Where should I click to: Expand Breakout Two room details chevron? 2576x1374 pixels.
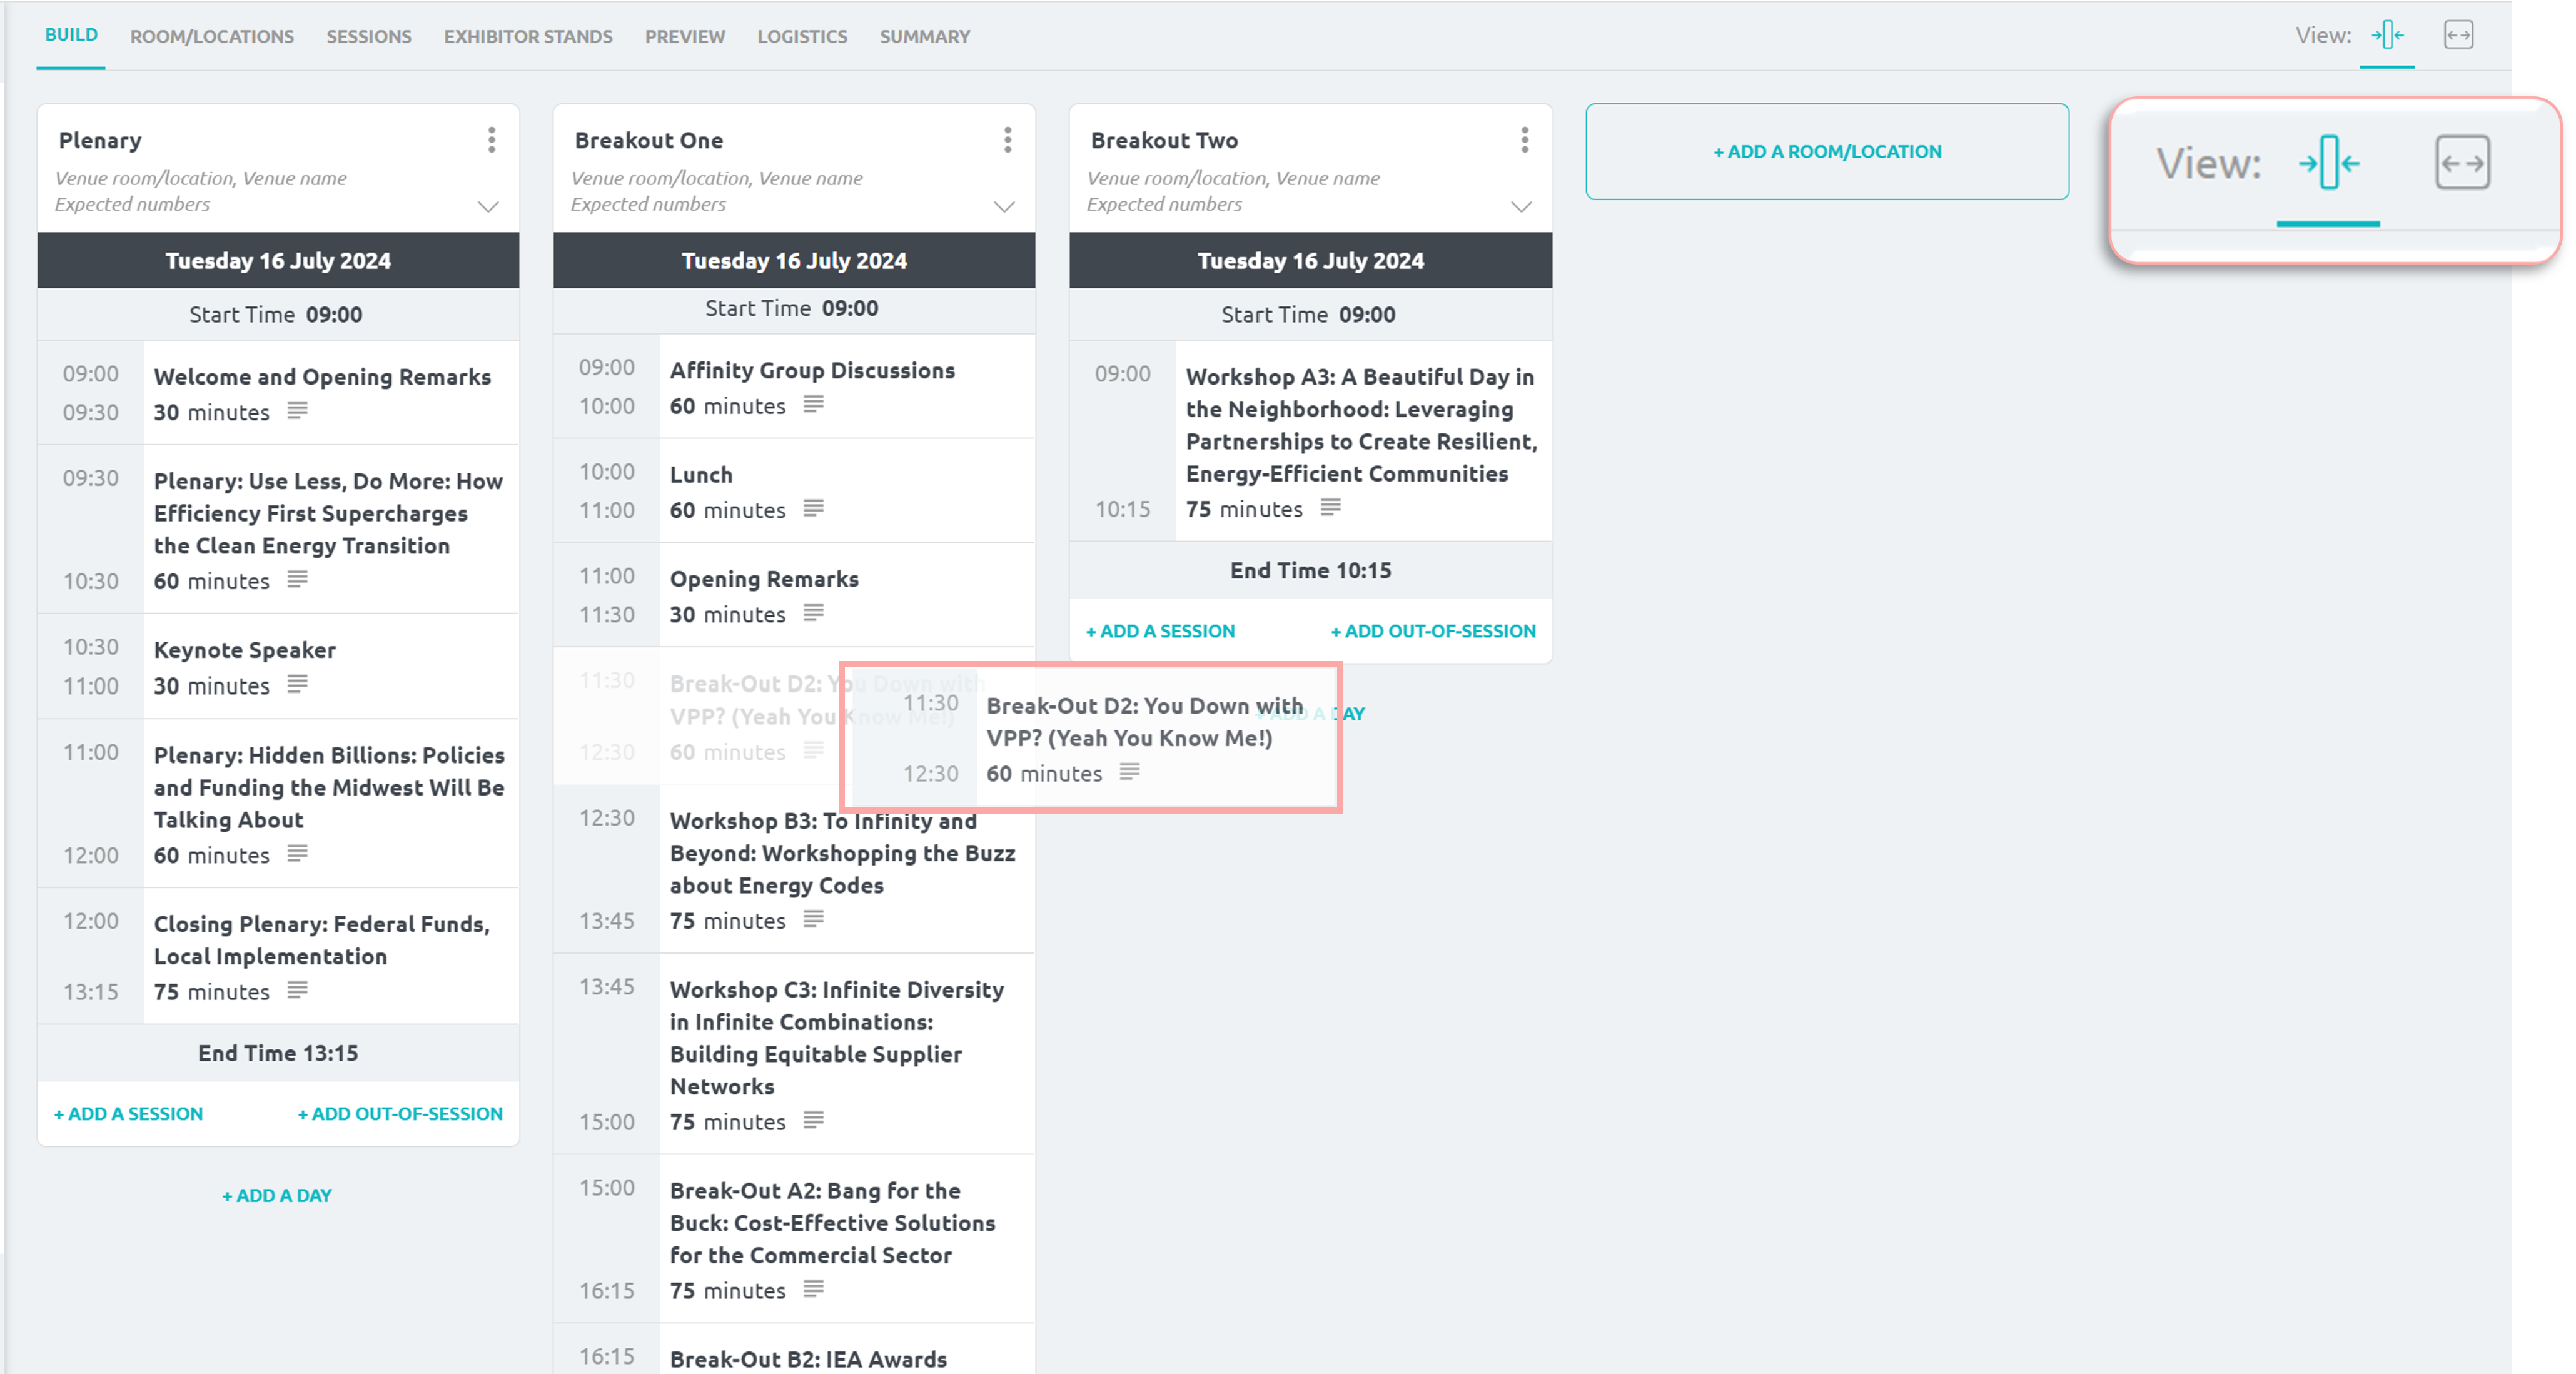click(1521, 207)
